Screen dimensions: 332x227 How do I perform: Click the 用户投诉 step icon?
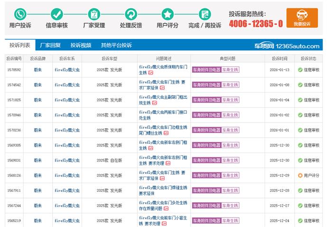point(20,14)
